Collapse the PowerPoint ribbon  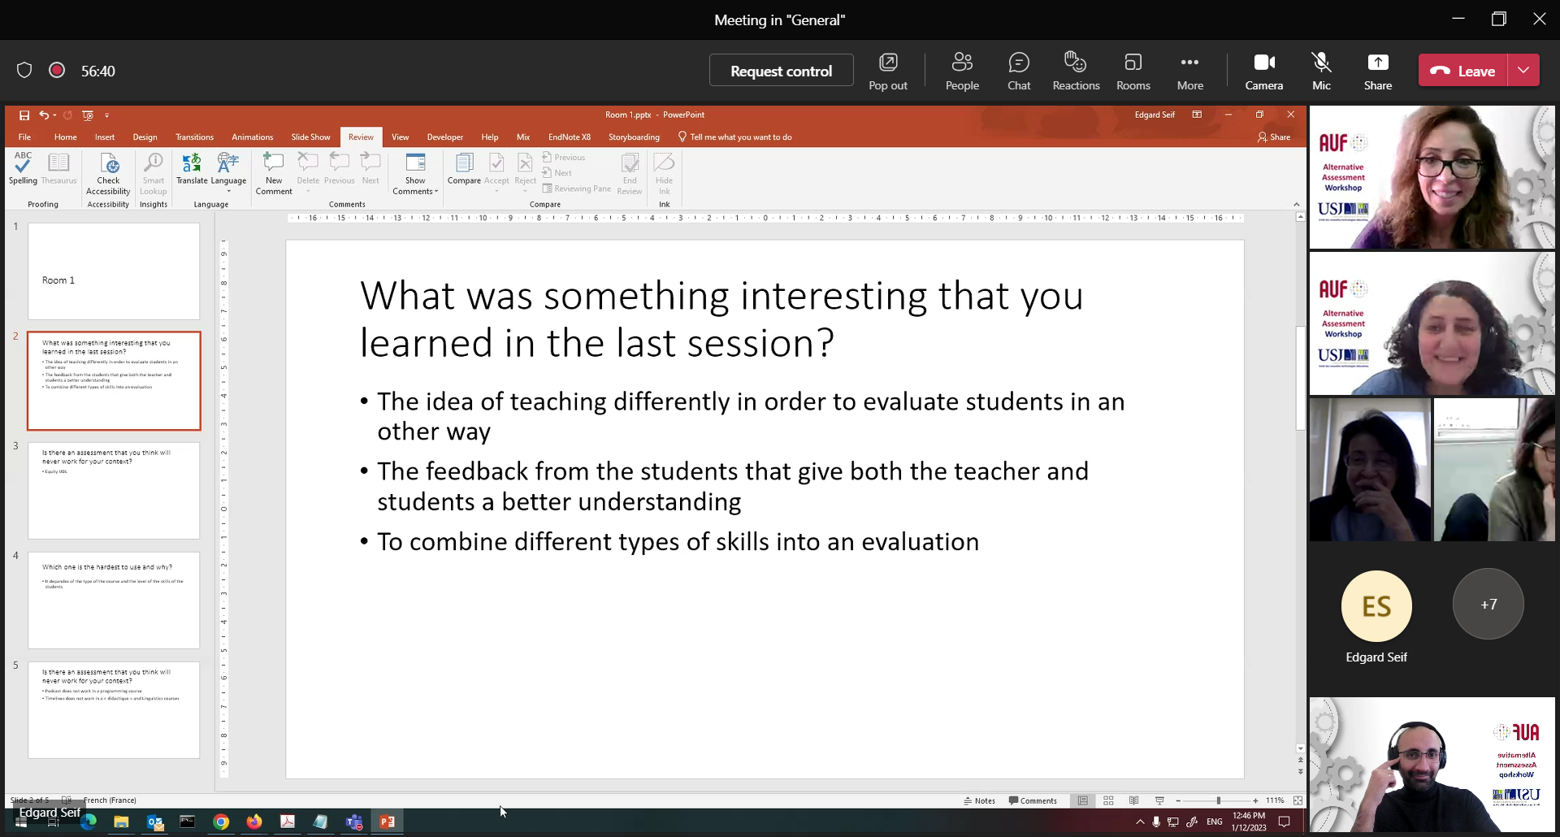click(x=1296, y=204)
